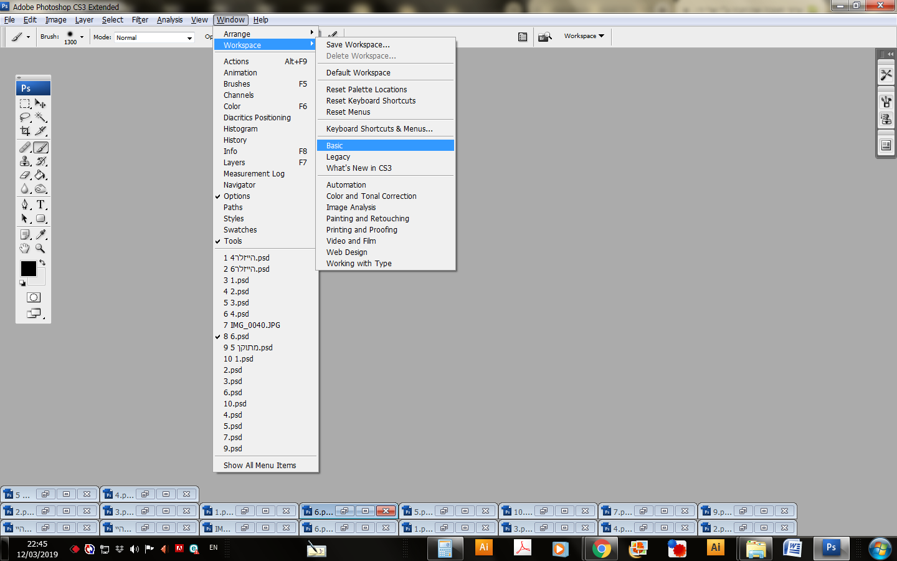Reset default foreground and background colors
Screen dimensions: 897x561
[22, 283]
